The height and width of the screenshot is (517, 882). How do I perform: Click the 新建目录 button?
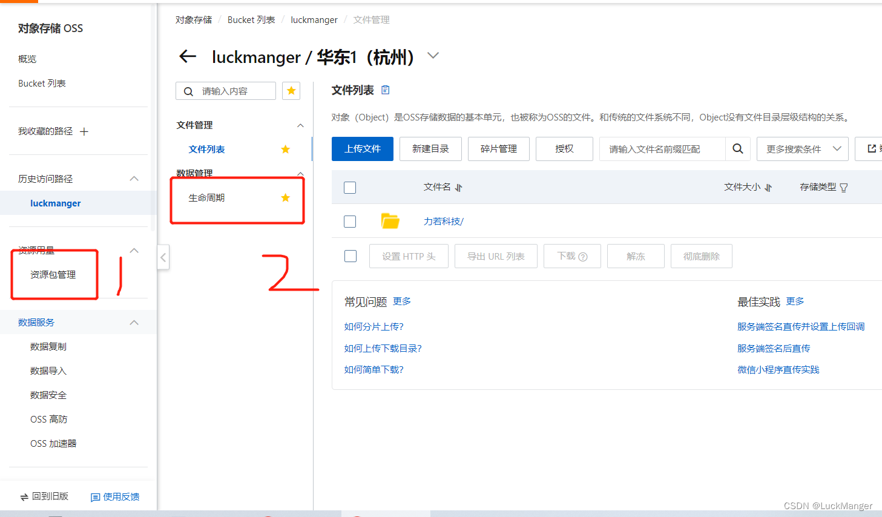[x=430, y=149]
